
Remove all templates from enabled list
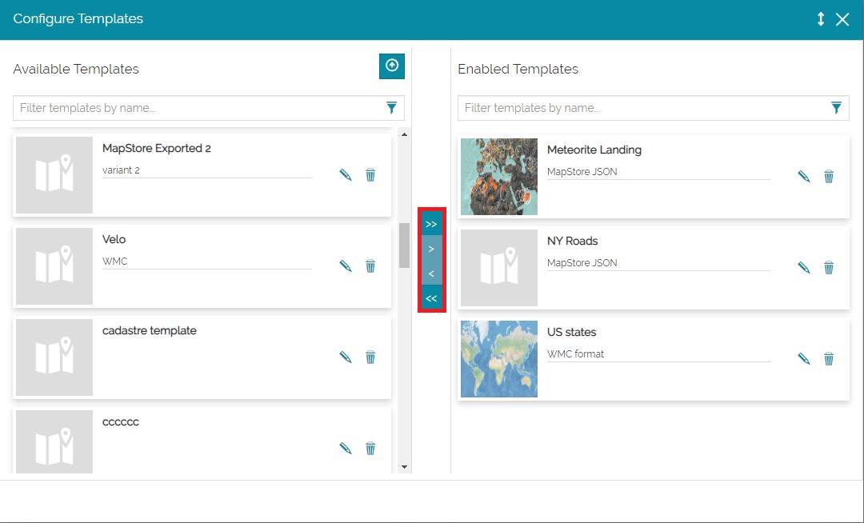click(x=431, y=298)
